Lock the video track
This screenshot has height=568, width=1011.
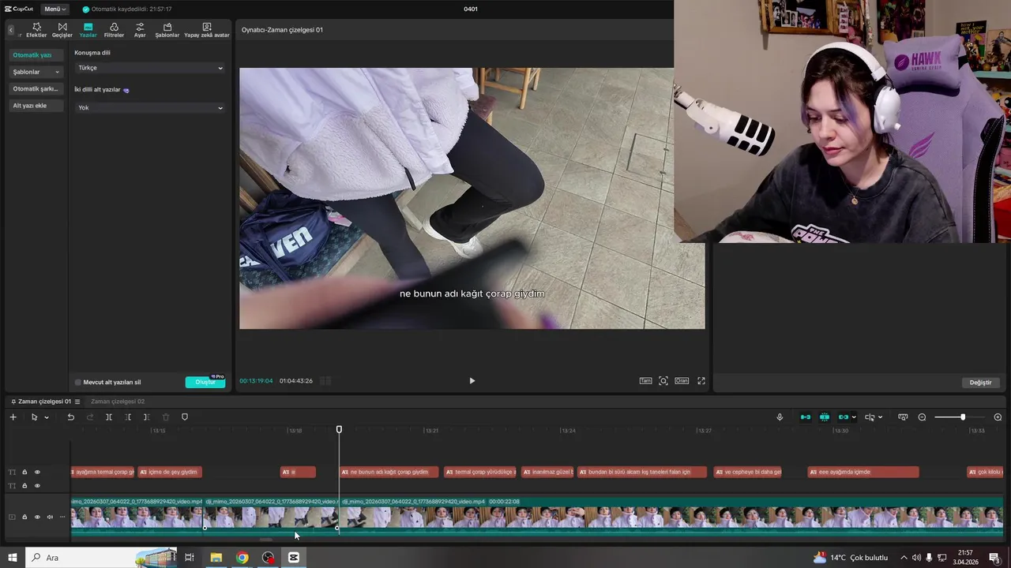point(24,518)
